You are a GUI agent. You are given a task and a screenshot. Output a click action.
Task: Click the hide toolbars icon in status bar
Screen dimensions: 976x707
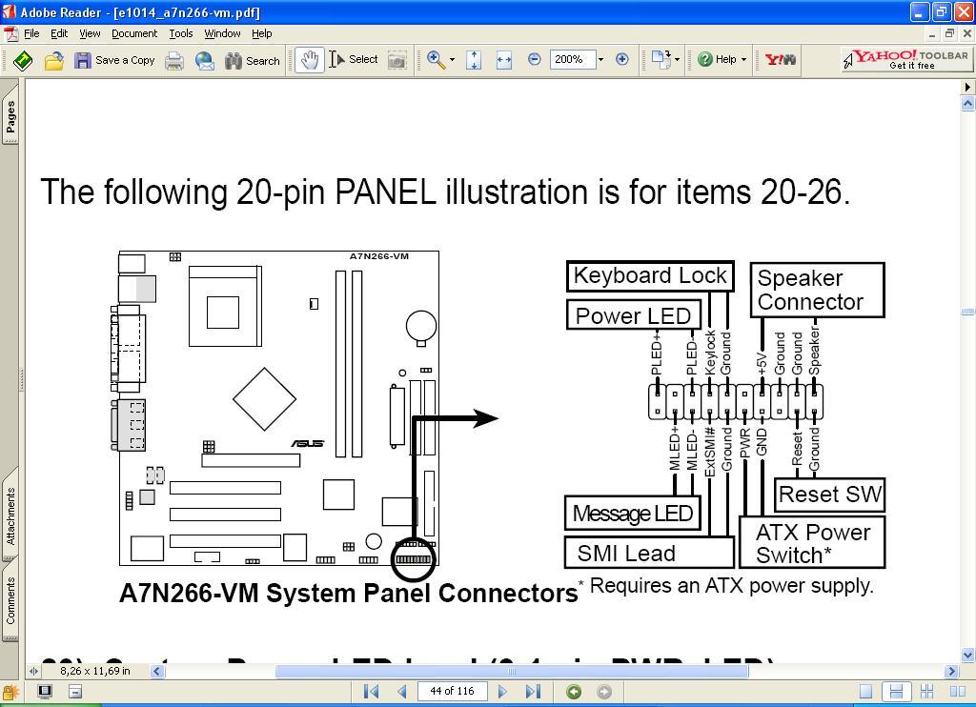75,692
